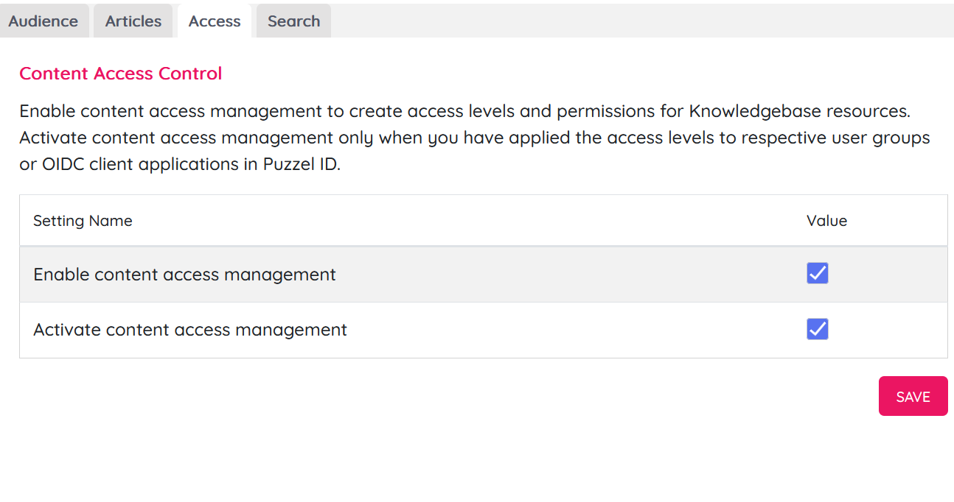The height and width of the screenshot is (502, 954).
Task: Select the Activate content access management label
Action: [190, 330]
